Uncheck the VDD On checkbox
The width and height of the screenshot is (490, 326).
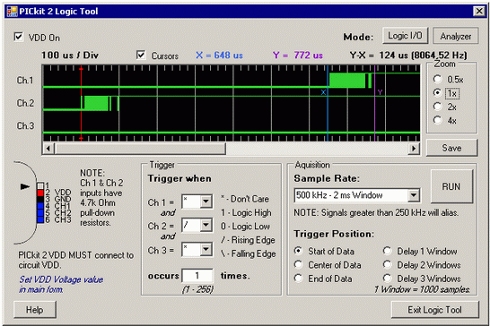pyautogui.click(x=19, y=37)
